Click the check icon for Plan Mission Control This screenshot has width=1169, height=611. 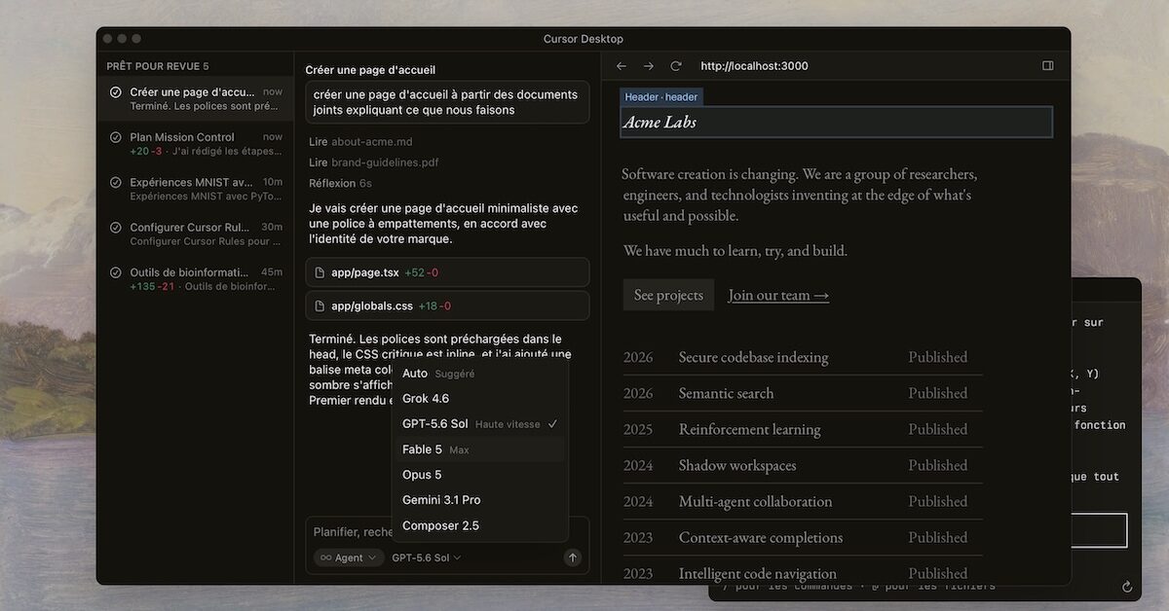click(116, 137)
